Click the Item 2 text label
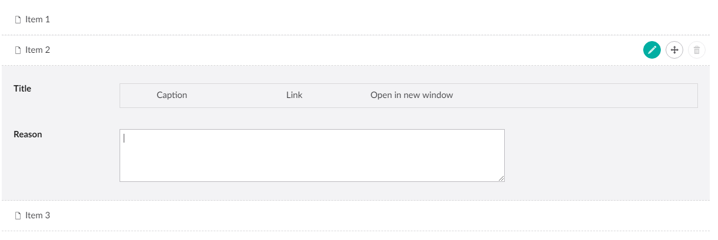The image size is (718, 240). click(x=38, y=50)
